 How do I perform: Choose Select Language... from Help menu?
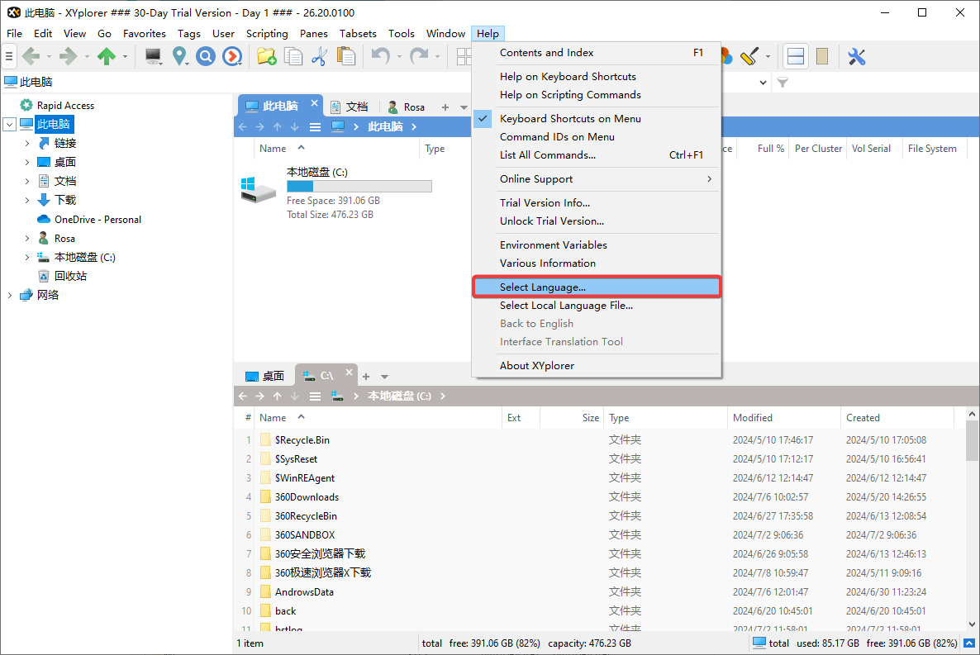(542, 287)
